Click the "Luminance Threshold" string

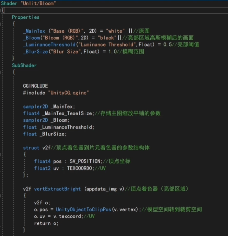[107, 45]
